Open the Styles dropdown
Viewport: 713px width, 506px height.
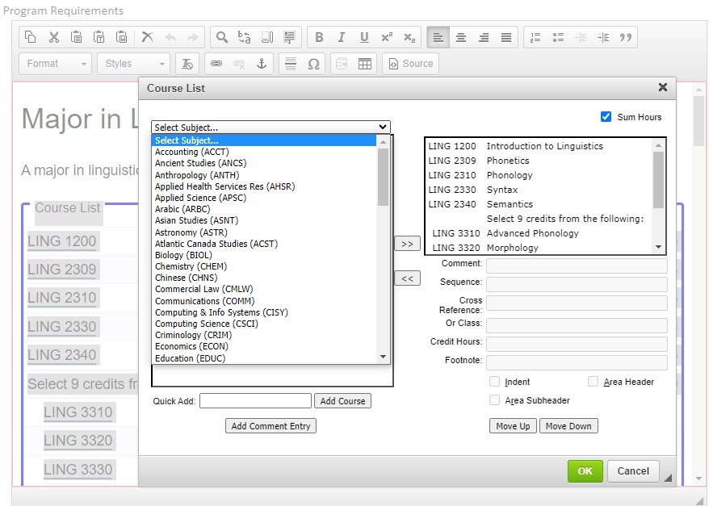click(134, 64)
